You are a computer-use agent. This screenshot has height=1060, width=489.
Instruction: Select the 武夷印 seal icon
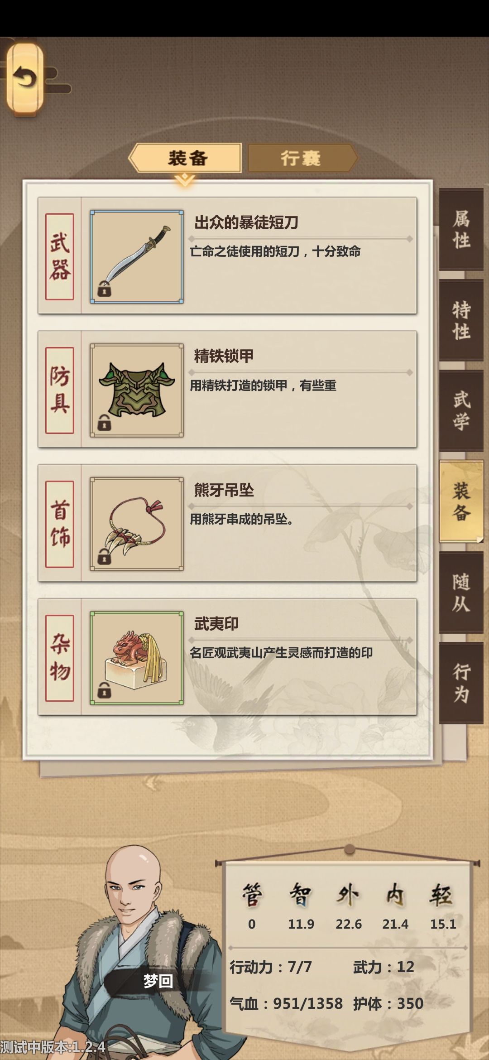click(x=137, y=658)
